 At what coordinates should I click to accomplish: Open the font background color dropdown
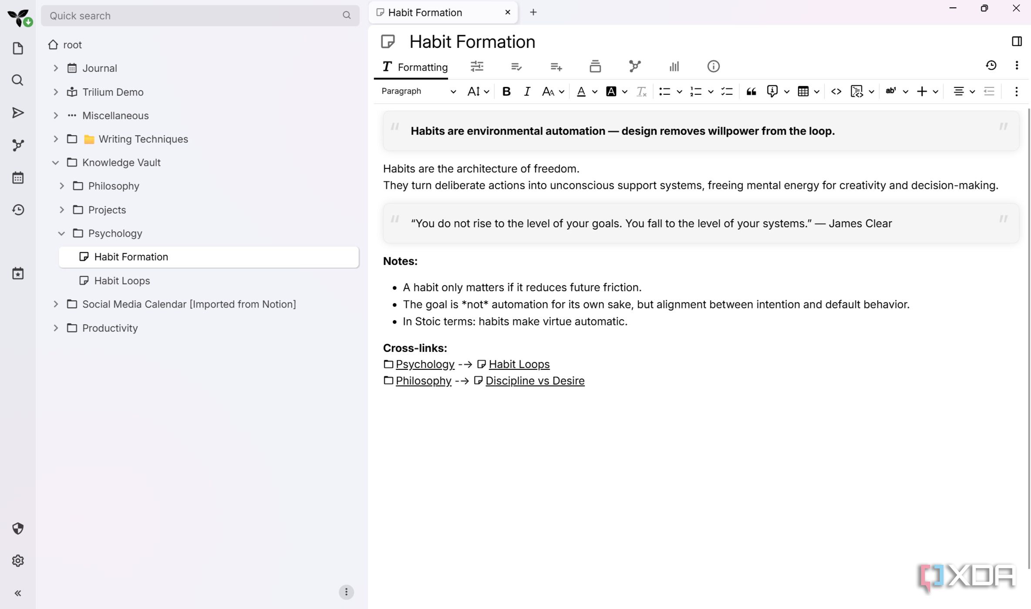tap(624, 92)
